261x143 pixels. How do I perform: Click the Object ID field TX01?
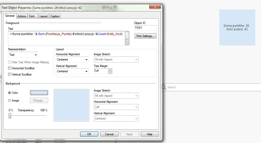click(x=145, y=28)
